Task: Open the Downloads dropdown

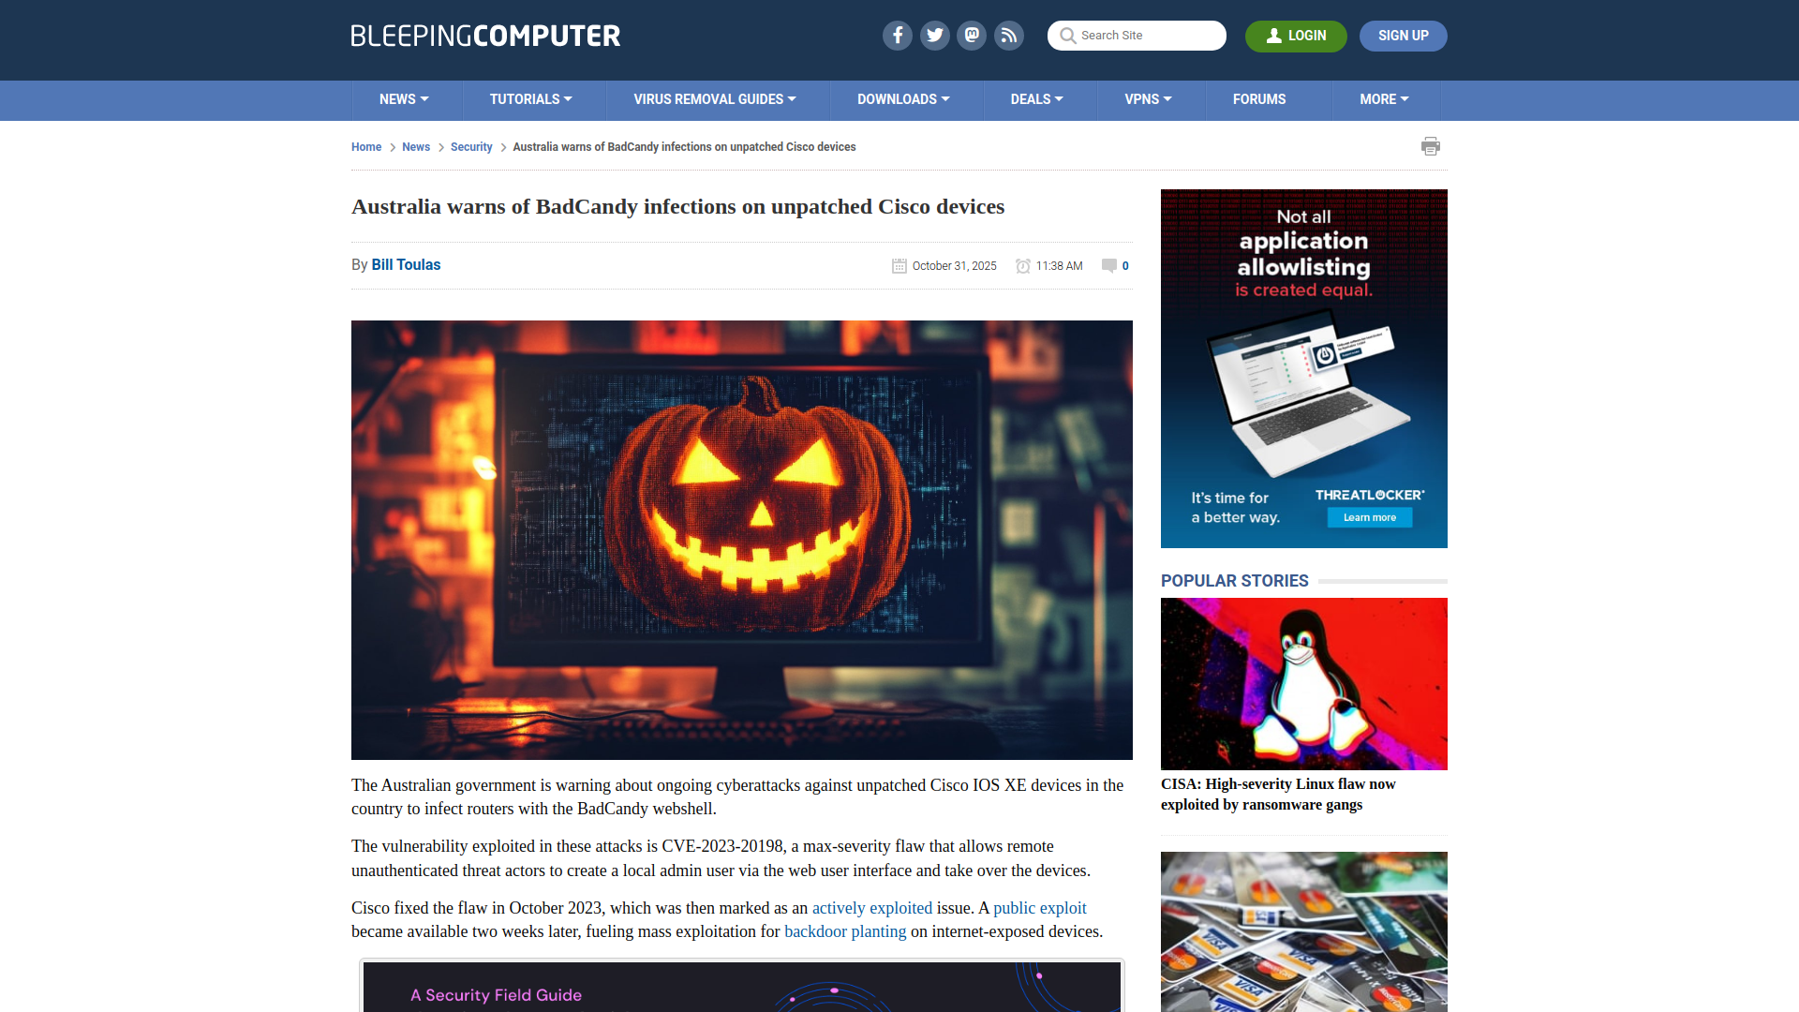Action: tap(903, 99)
